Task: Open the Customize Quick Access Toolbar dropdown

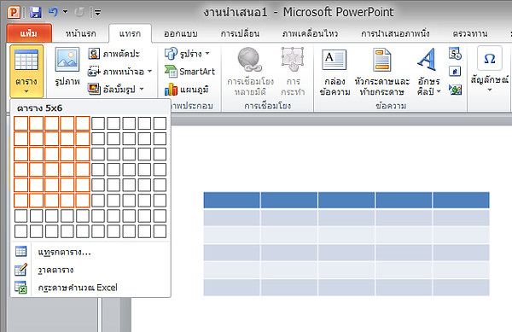Action: [x=97, y=13]
